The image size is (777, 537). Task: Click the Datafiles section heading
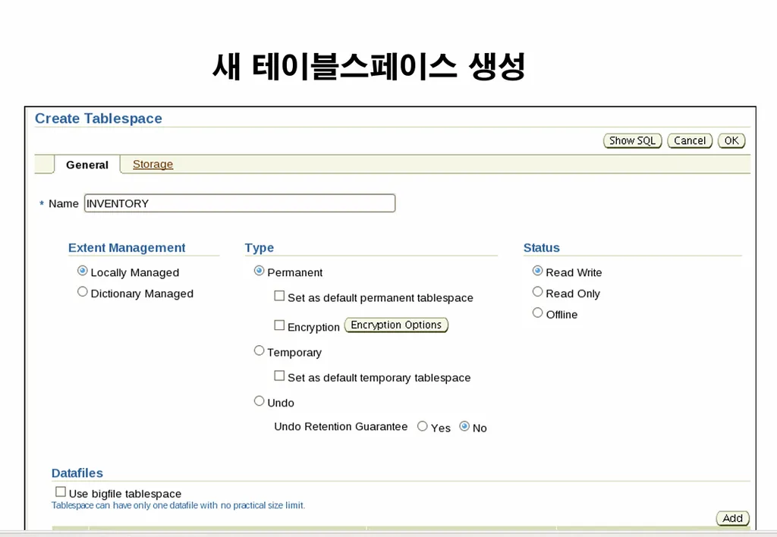[x=77, y=473]
